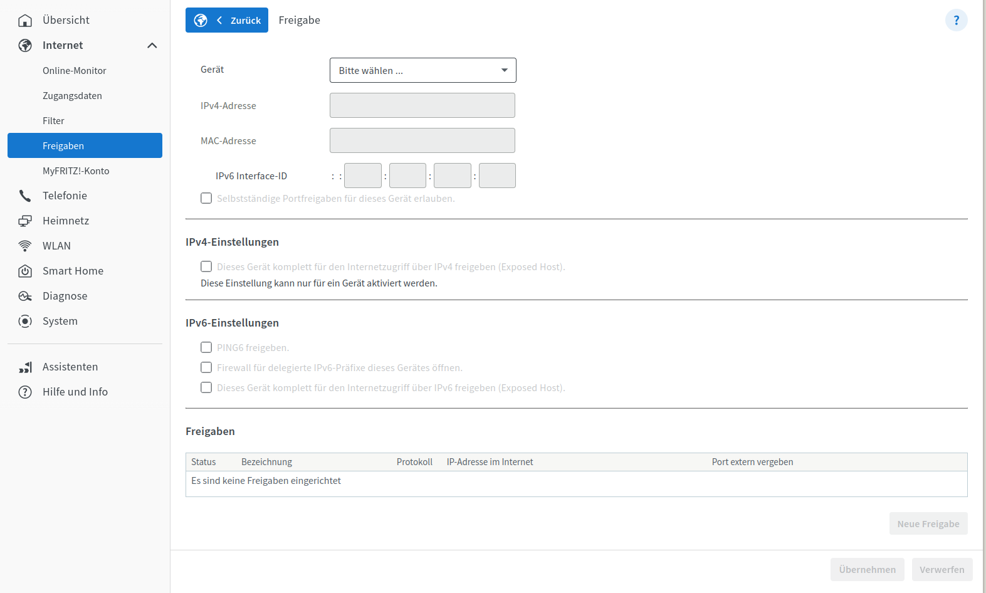
Task: Toggle the PING6 freigeben checkbox
Action: [x=206, y=347]
